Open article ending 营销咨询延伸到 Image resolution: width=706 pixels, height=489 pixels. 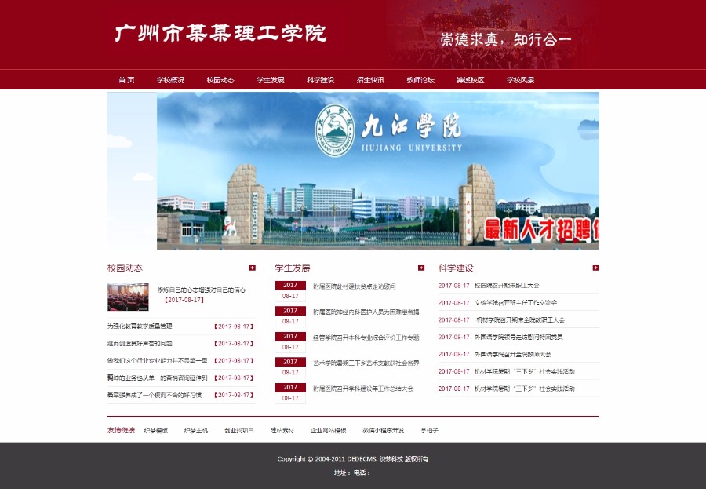click(x=157, y=378)
